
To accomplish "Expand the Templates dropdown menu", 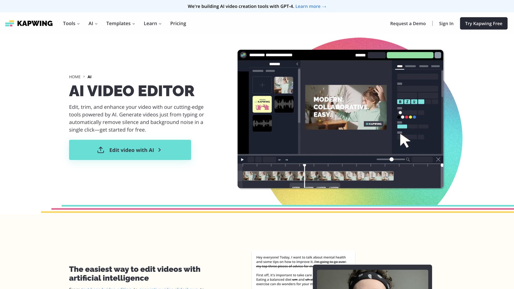I will (x=120, y=24).
